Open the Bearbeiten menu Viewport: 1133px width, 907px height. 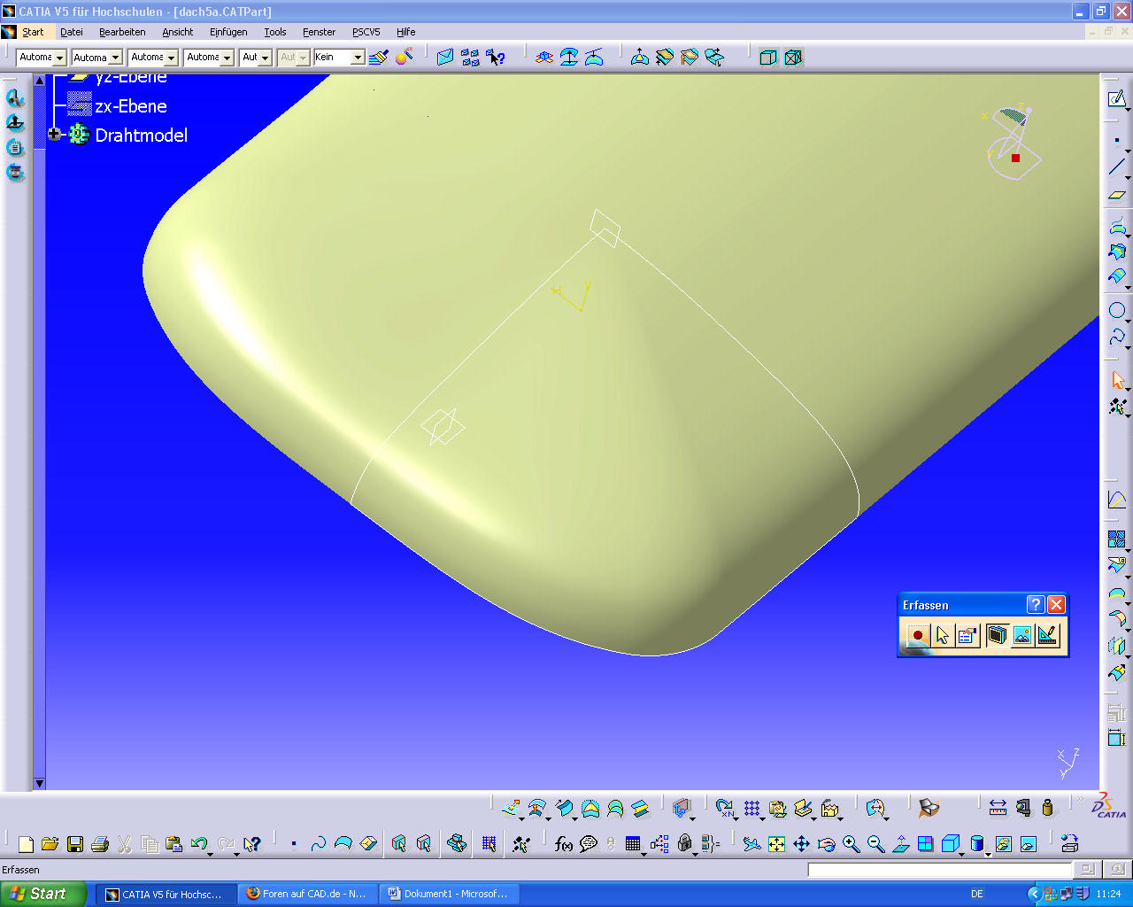pos(122,32)
